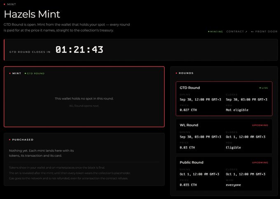Image resolution: width=280 pixels, height=199 pixels.
Task: Click Public Round closes time Oct 1, 12:00 PM
Action: click(x=245, y=174)
